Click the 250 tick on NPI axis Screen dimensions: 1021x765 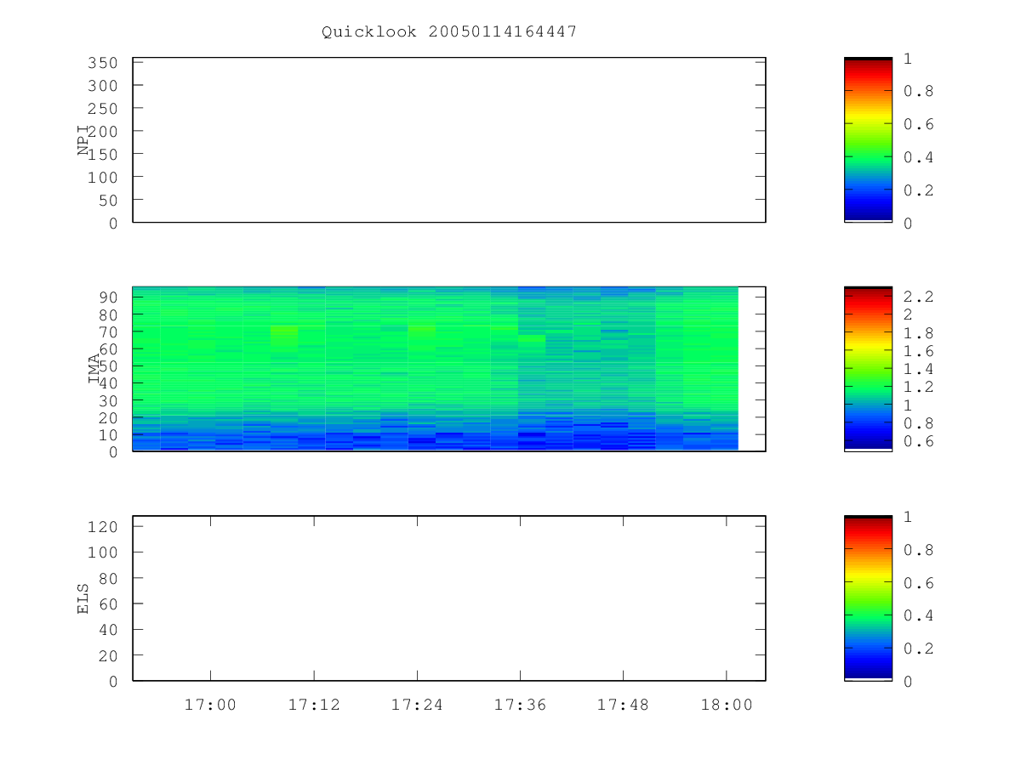point(102,109)
